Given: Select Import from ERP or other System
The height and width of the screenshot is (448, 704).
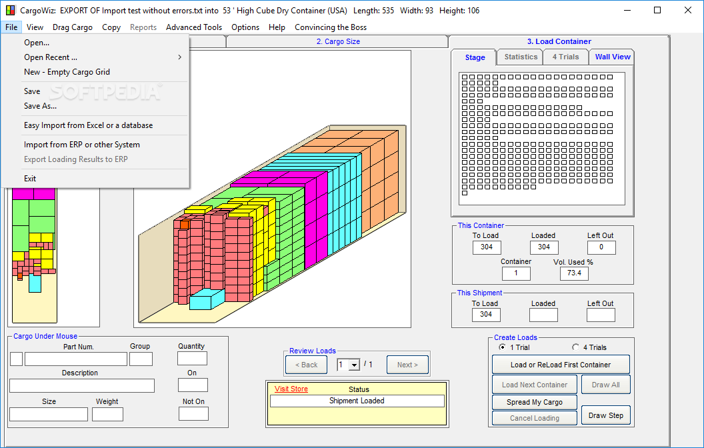Looking at the screenshot, I should (82, 145).
